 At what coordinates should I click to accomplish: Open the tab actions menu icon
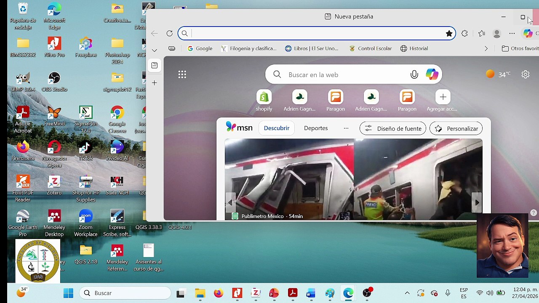tap(155, 65)
